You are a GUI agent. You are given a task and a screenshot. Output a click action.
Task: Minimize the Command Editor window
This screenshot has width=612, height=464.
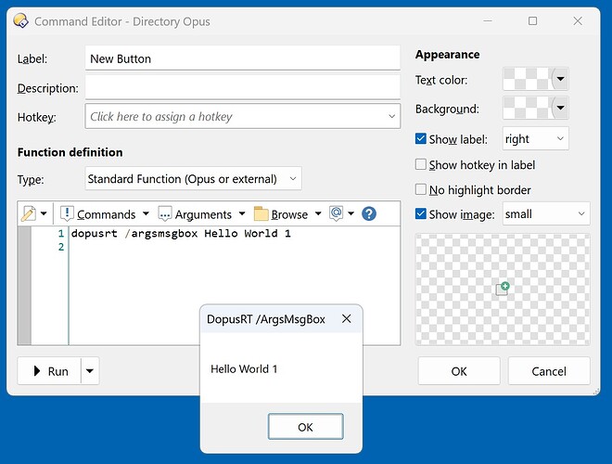click(488, 20)
